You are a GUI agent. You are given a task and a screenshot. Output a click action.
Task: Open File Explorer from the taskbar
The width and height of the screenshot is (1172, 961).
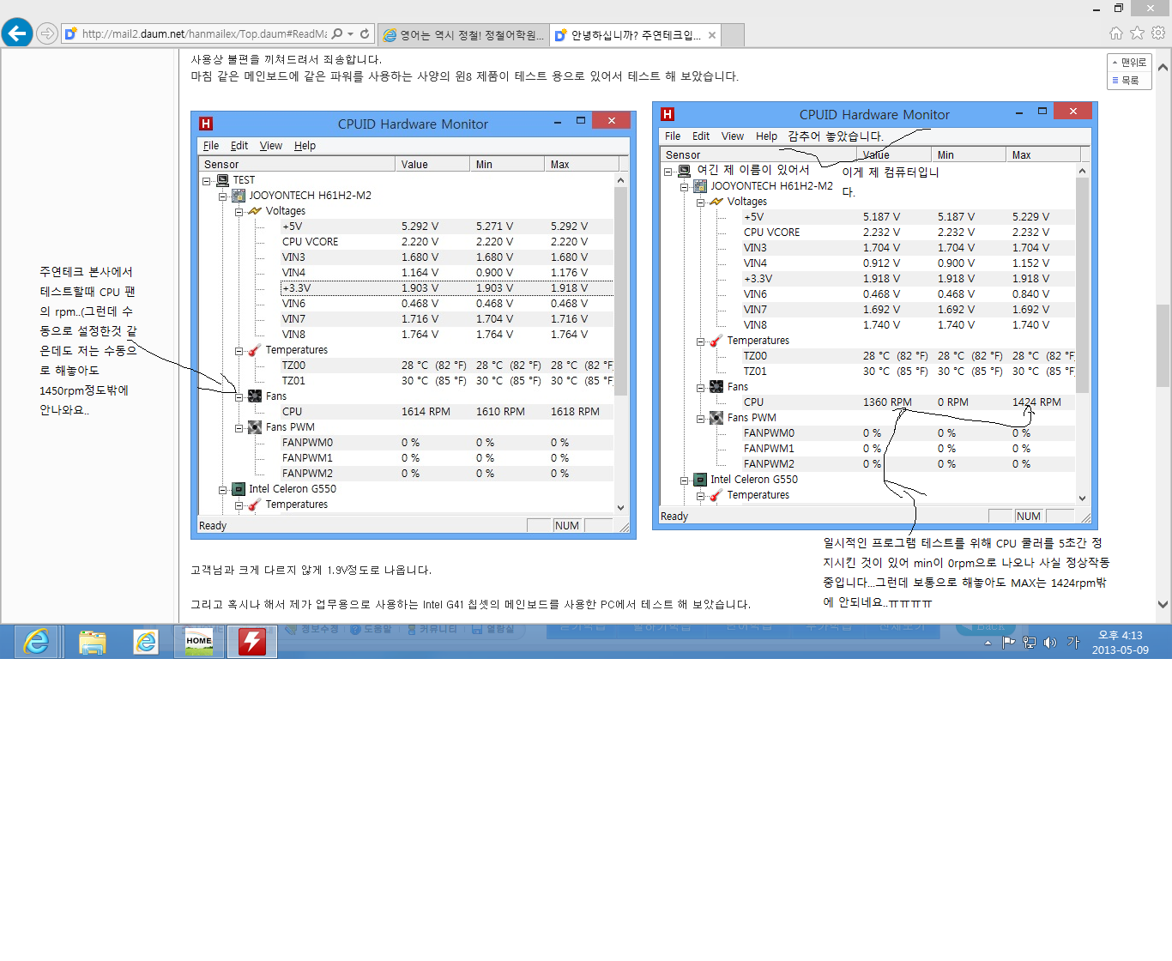pos(92,641)
